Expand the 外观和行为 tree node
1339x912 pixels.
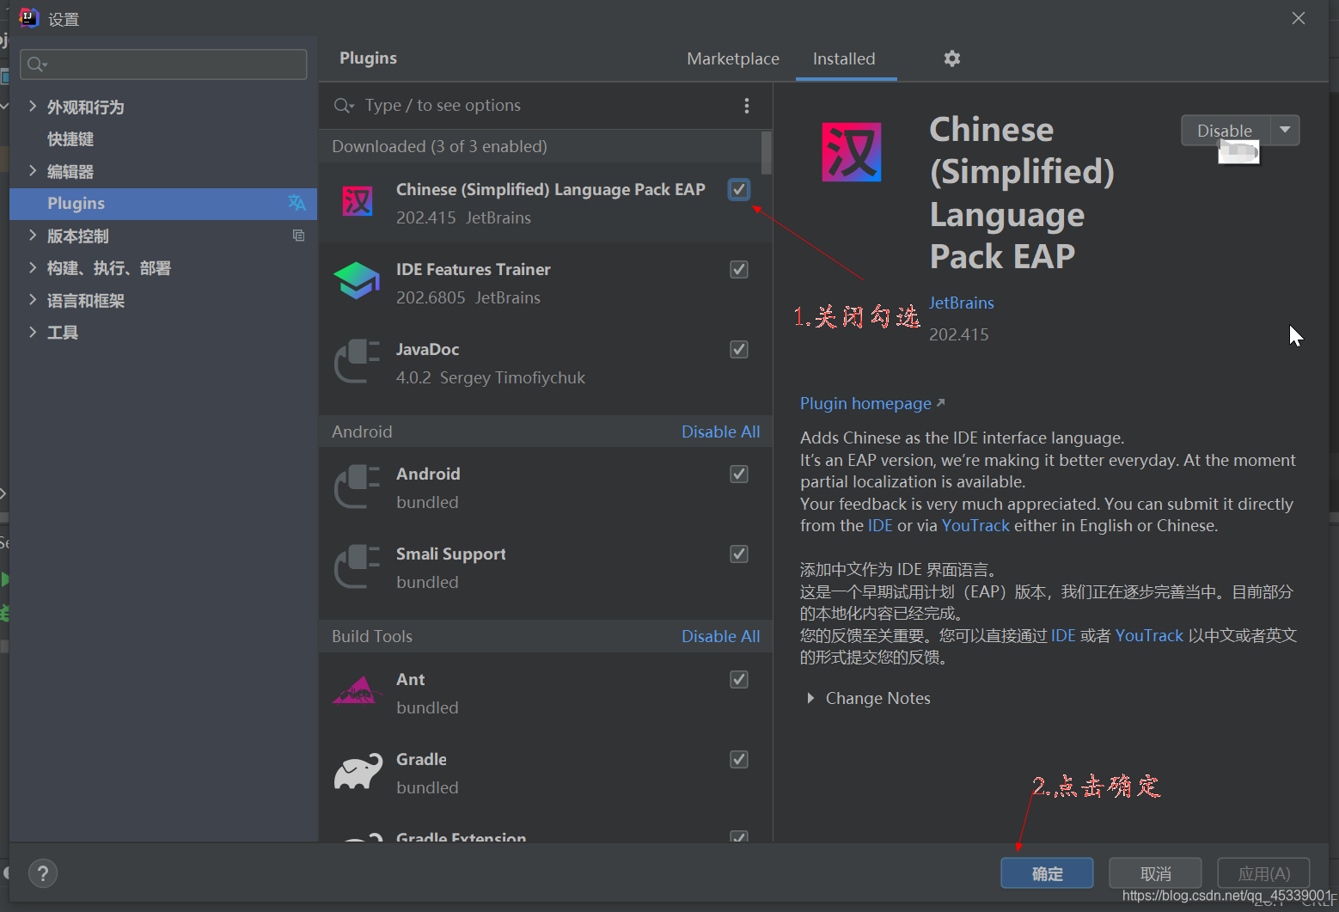point(33,106)
